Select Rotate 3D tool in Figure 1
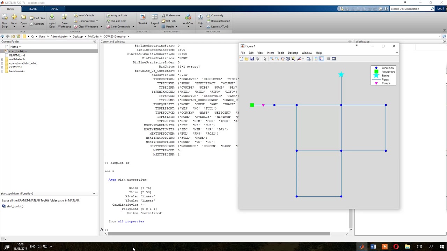Image resolution: width=447 pixels, height=251 pixels. tap(288, 59)
